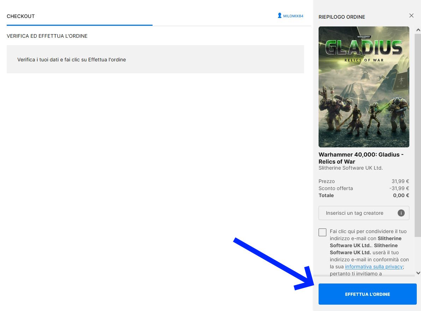Click the 'Riepilogo ordine' heading
Screen dimensions: 421x311
click(342, 17)
